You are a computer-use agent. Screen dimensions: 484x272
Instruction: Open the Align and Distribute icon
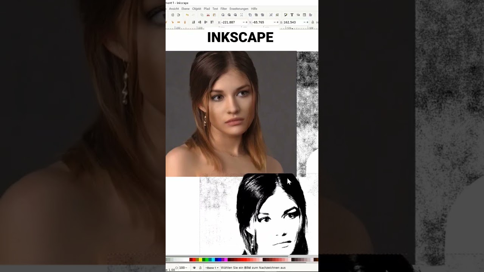pos(310,15)
